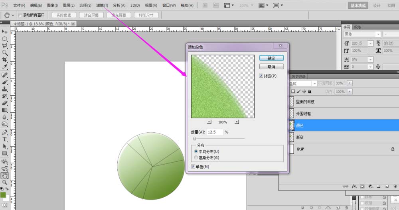Image resolution: width=399 pixels, height=210 pixels.
Task: Toggle the 预览(P) preview checkbox
Action: pos(261,76)
